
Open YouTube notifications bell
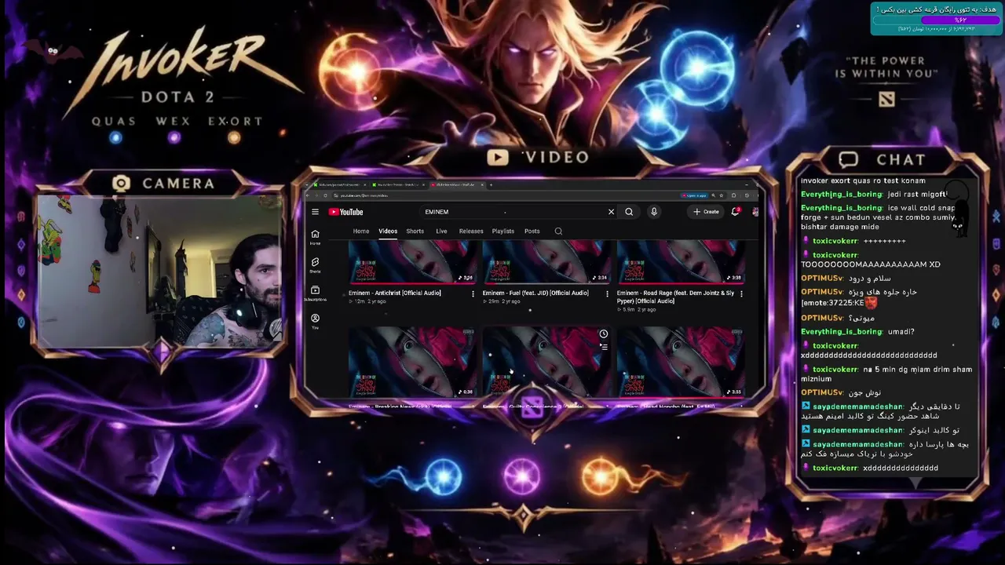[735, 212]
